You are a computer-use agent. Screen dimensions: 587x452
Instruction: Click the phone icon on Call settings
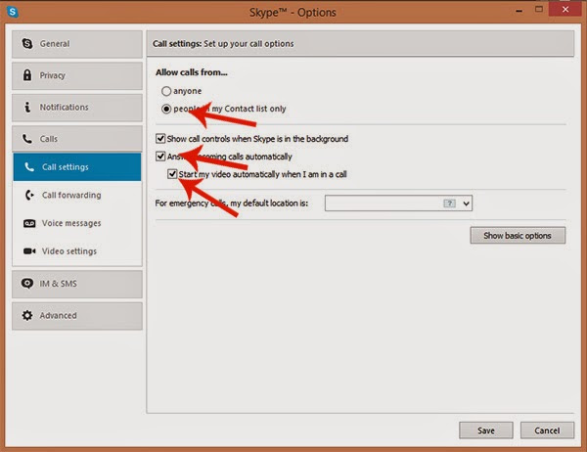pyautogui.click(x=29, y=166)
